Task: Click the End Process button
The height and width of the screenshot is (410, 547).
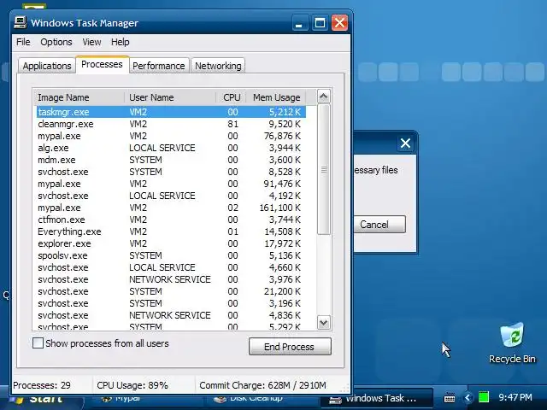Action: (x=290, y=347)
